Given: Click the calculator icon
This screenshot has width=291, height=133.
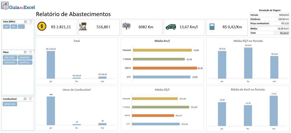Looking at the screenshot, I should pos(212,27).
